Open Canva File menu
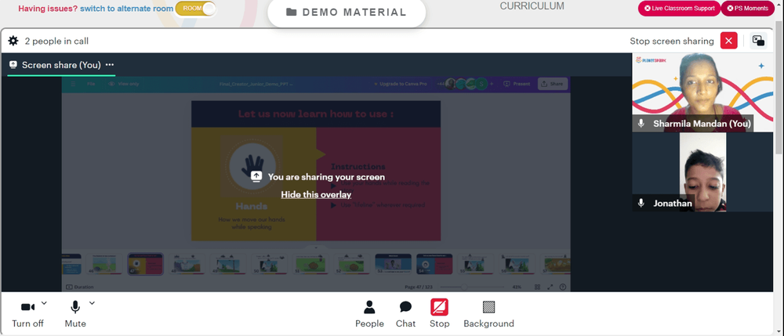Viewport: 784px width, 336px height. point(91,84)
